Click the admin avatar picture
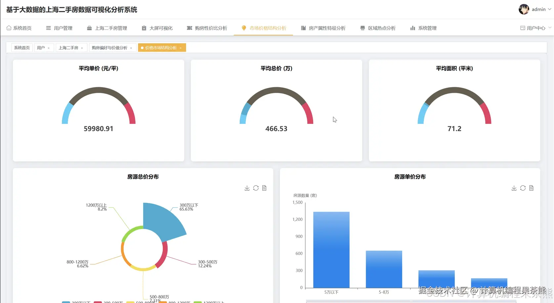Image resolution: width=554 pixels, height=303 pixels. (524, 9)
